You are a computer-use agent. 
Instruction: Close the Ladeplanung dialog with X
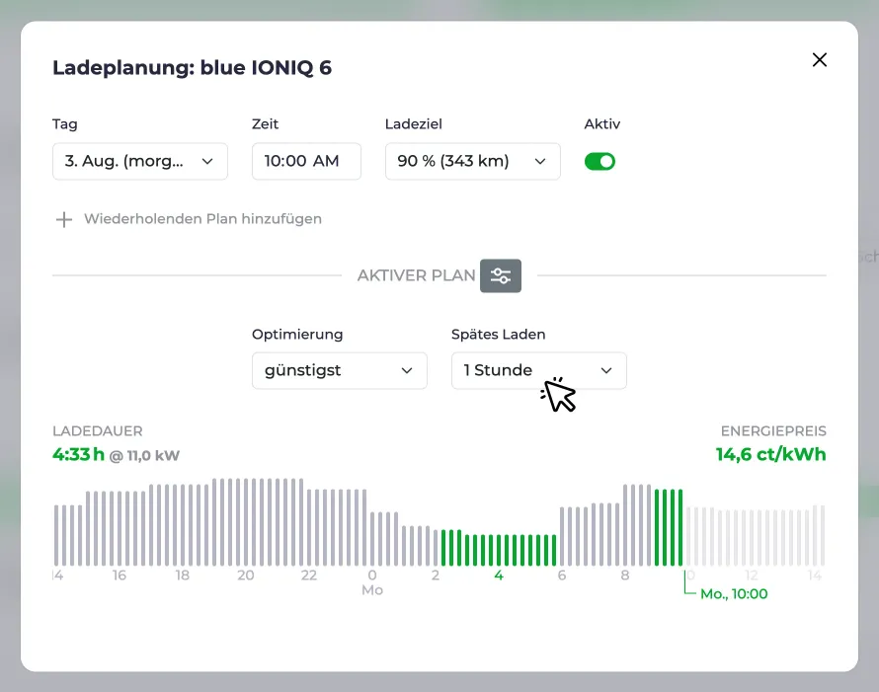[819, 59]
